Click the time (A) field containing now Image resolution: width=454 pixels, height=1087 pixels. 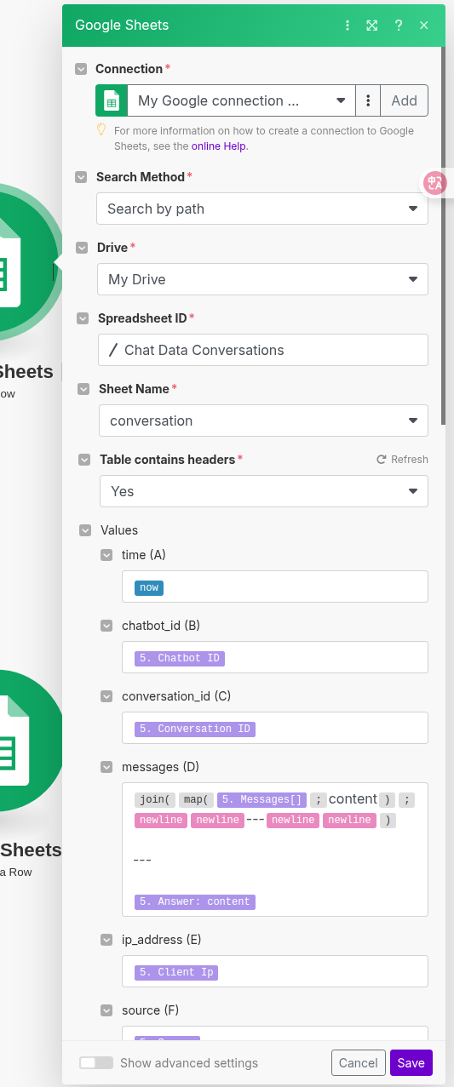pyautogui.click(x=275, y=587)
